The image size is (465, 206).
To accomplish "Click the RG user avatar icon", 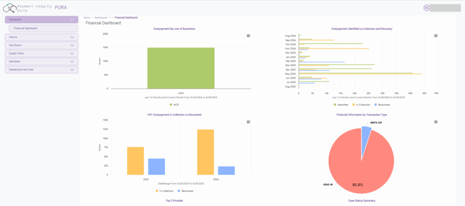I will 427,8.
